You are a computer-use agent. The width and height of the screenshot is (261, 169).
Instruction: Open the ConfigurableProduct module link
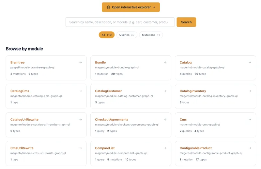tap(195, 148)
